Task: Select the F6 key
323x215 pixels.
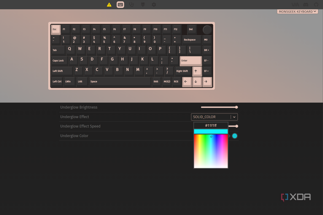Action: tap(116, 29)
